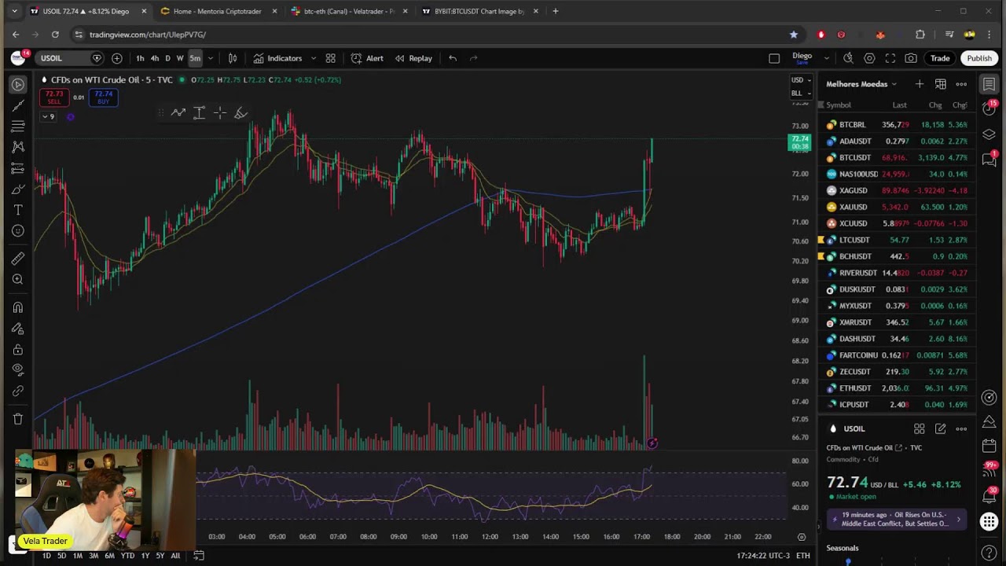Open the emoji icons tool
Screen dimensions: 1006x566
17,231
